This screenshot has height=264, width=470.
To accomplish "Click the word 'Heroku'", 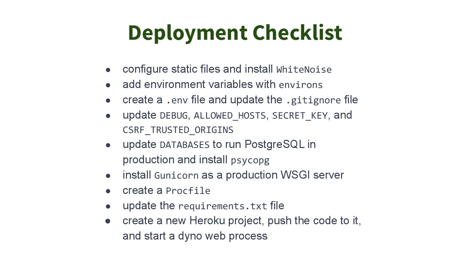I will (207, 221).
